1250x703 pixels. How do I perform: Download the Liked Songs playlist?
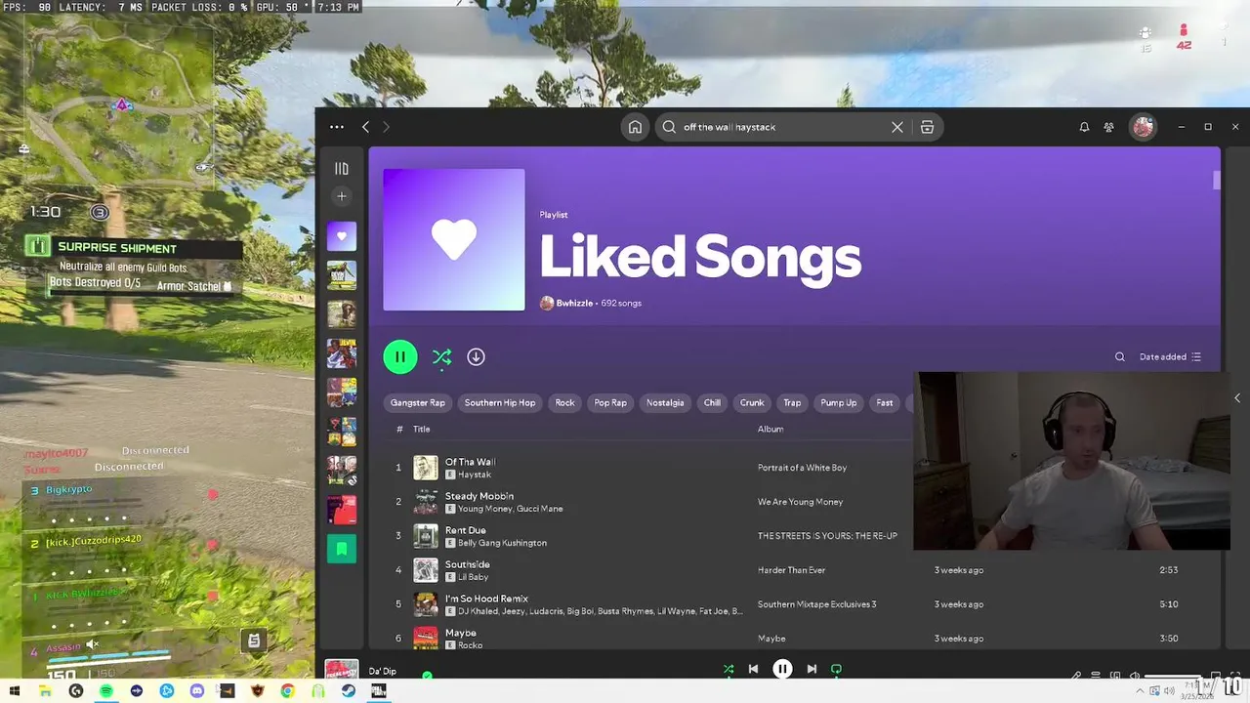(476, 356)
